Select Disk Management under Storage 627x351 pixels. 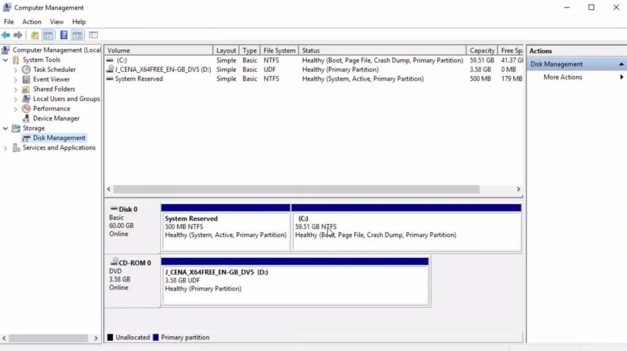[59, 138]
